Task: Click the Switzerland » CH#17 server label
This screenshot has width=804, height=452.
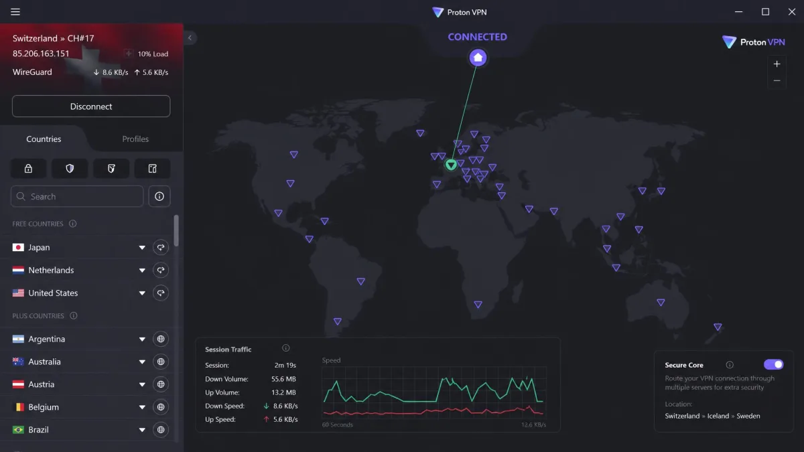Action: (54, 38)
